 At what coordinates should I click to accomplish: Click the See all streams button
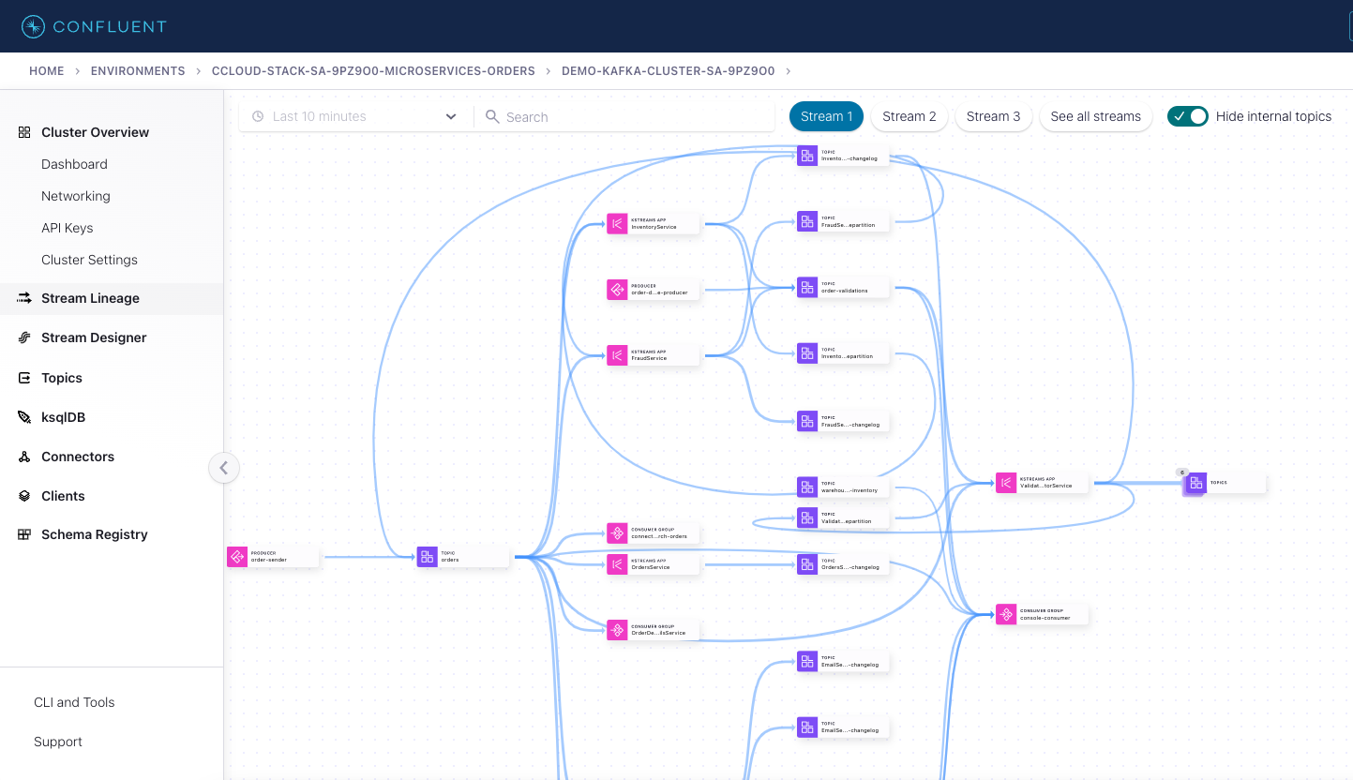[1095, 116]
